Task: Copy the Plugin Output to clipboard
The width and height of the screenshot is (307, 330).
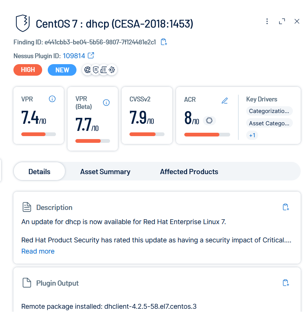Action: (x=286, y=283)
